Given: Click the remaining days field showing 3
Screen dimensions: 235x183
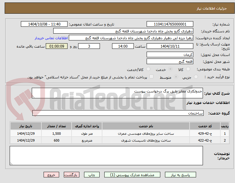Looking at the screenshot, I should tap(89, 46).
